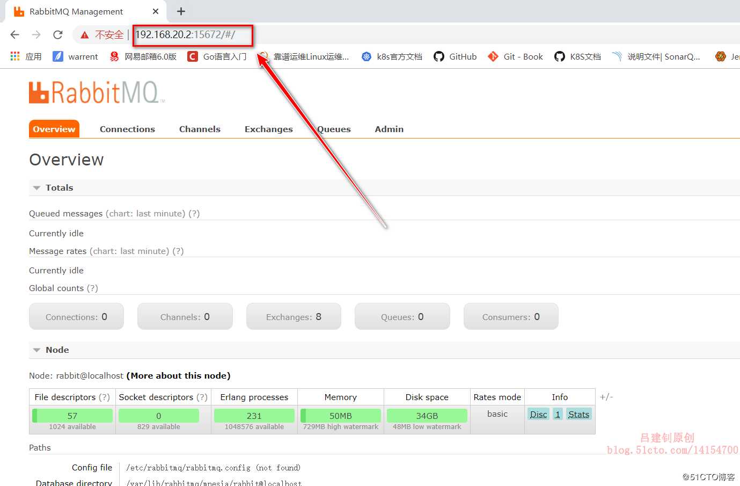The height and width of the screenshot is (486, 740).
Task: Open Message rates help (?)
Action: pyautogui.click(x=178, y=251)
